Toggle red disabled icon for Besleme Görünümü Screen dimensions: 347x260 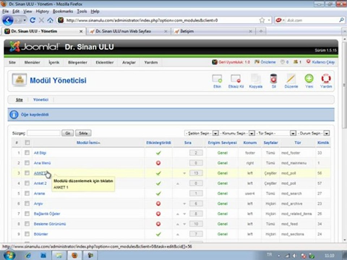[x=158, y=224]
